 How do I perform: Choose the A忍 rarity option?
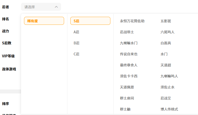[77, 32]
